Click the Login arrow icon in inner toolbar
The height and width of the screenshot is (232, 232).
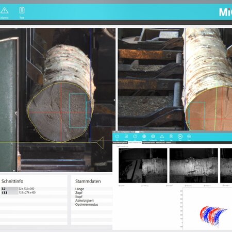pos(126,137)
